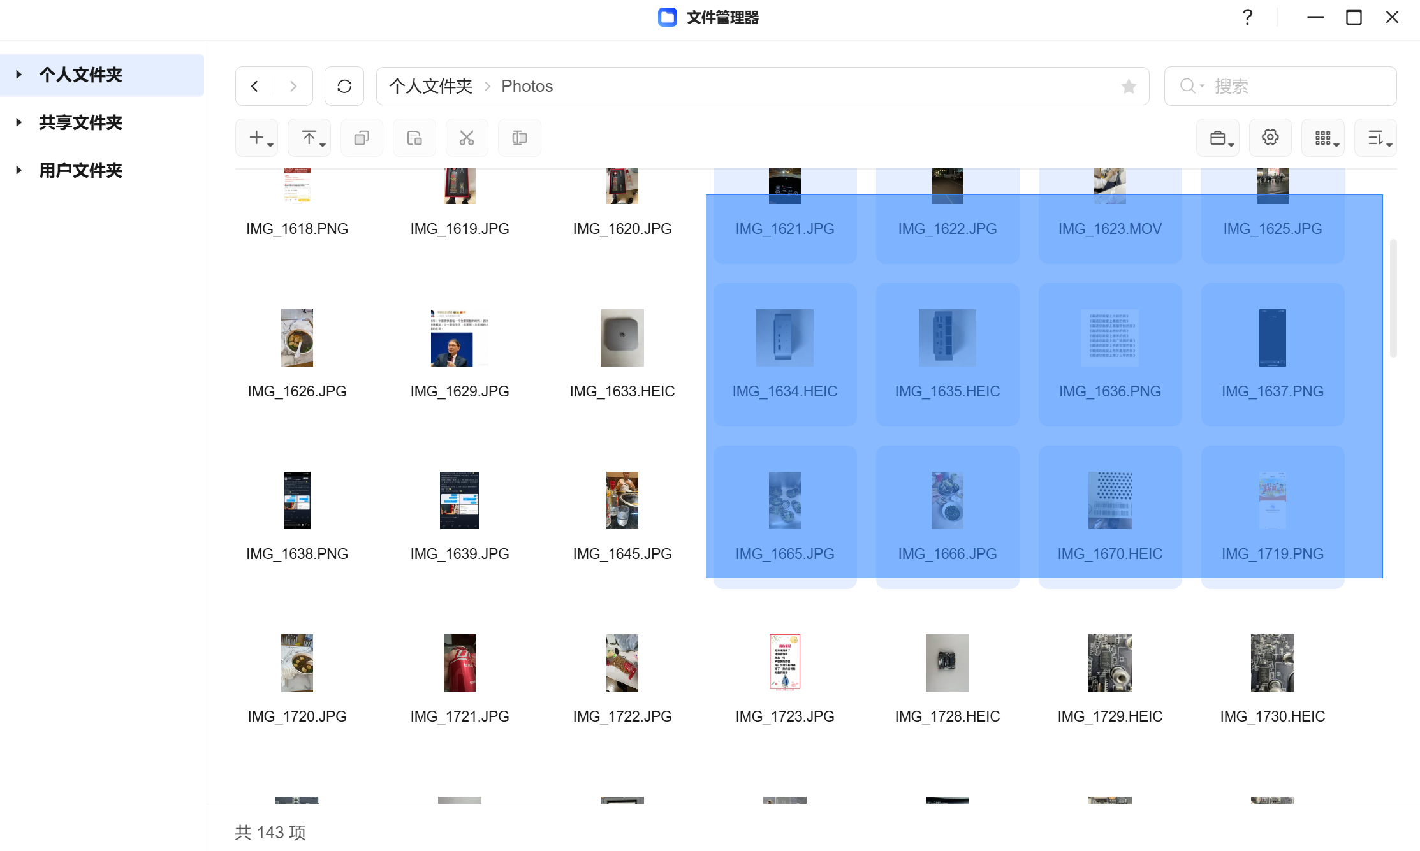This screenshot has width=1420, height=851.
Task: Click 个人文件夹 breadcrumb in path bar
Action: [430, 86]
